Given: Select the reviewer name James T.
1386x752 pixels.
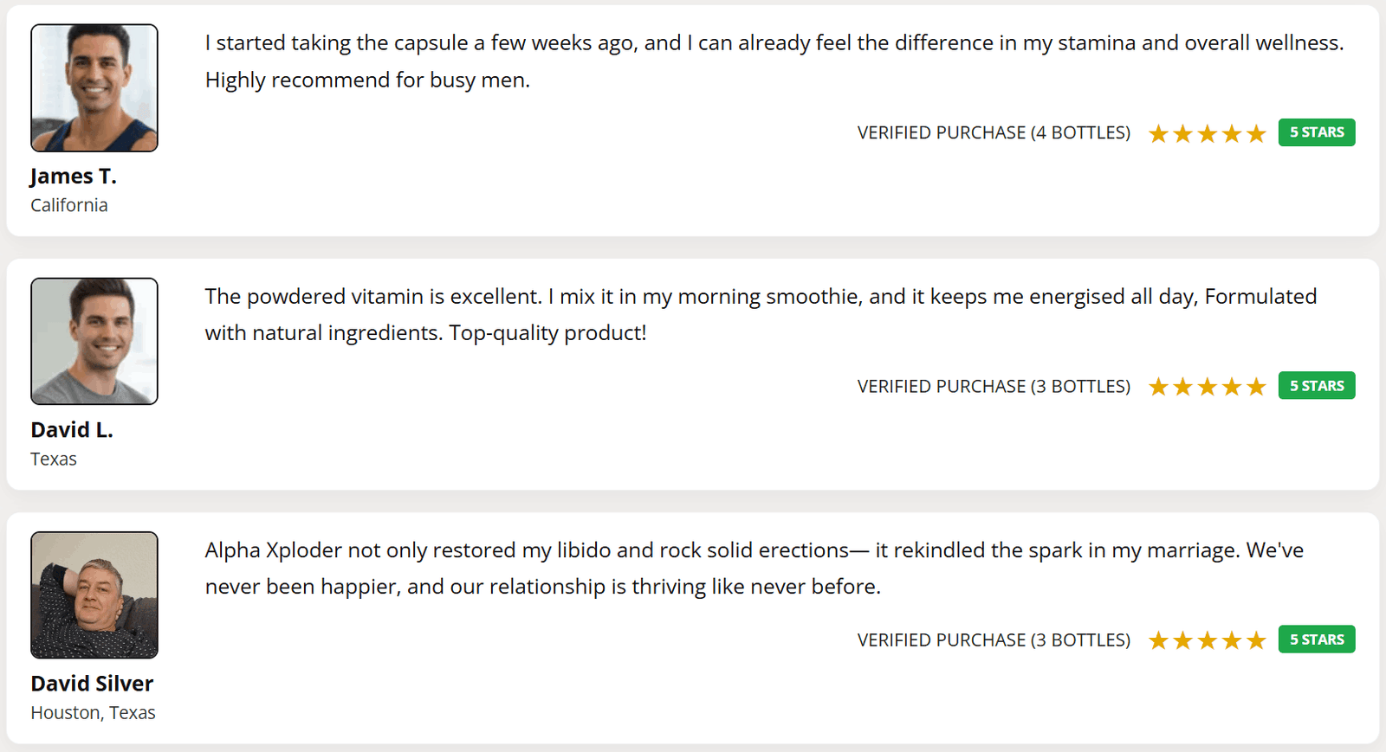Looking at the screenshot, I should pyautogui.click(x=74, y=177).
